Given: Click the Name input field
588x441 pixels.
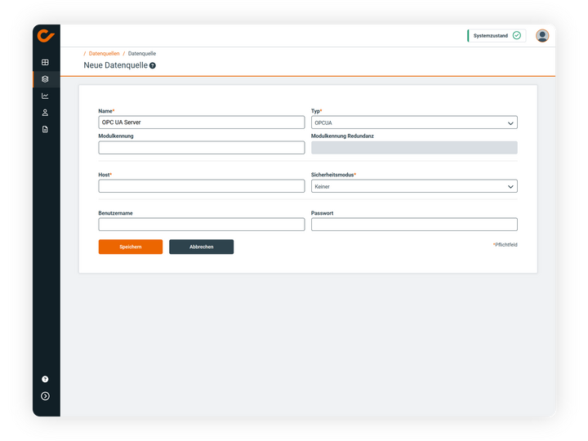Looking at the screenshot, I should (x=201, y=122).
